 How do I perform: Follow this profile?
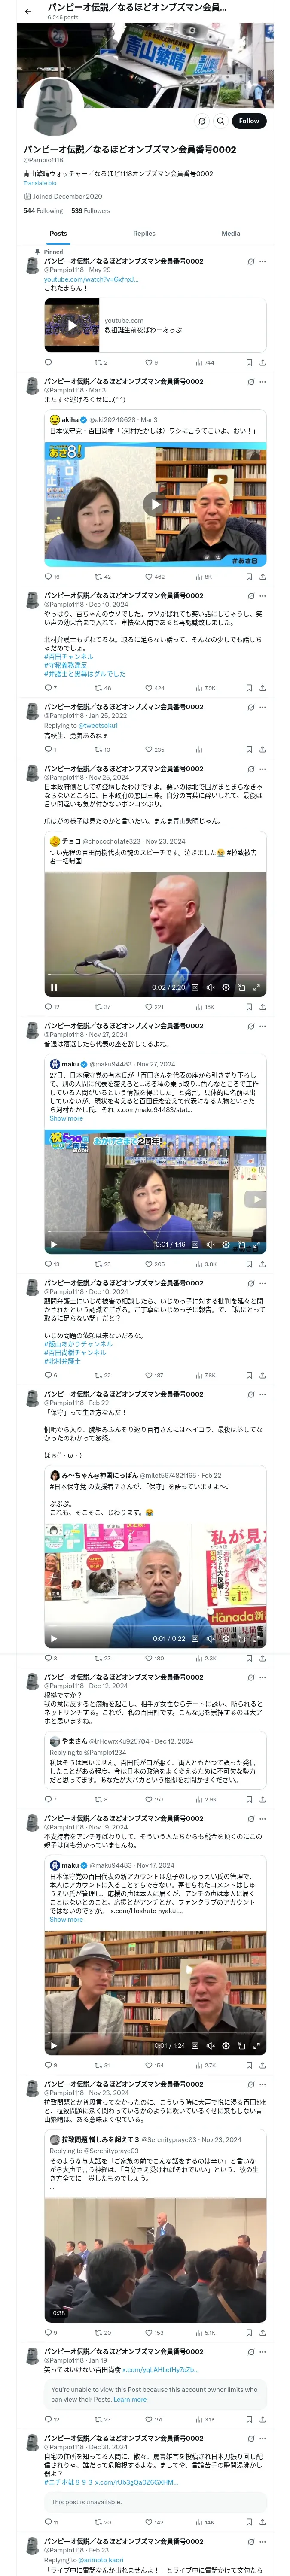248,121
